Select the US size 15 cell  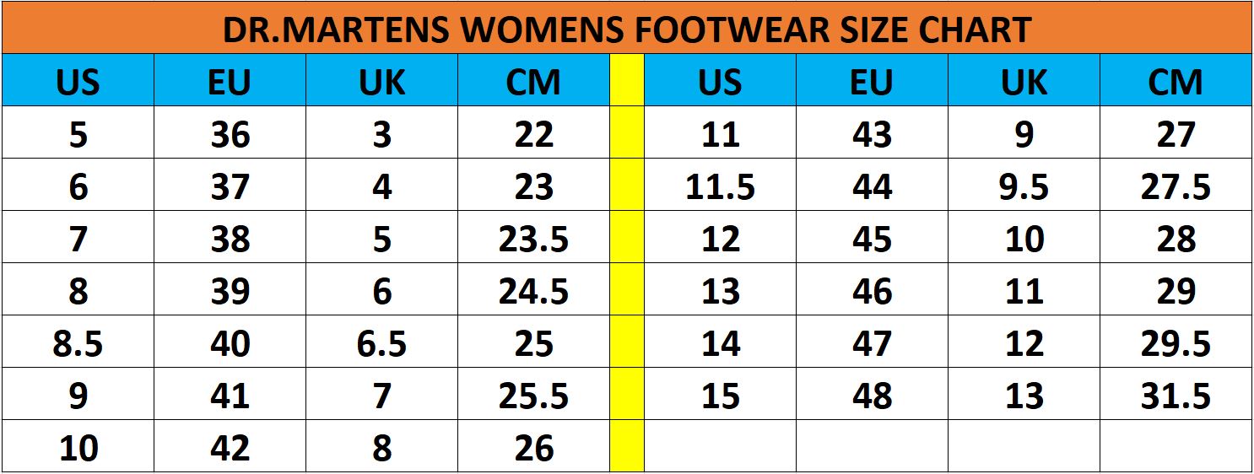click(720, 395)
